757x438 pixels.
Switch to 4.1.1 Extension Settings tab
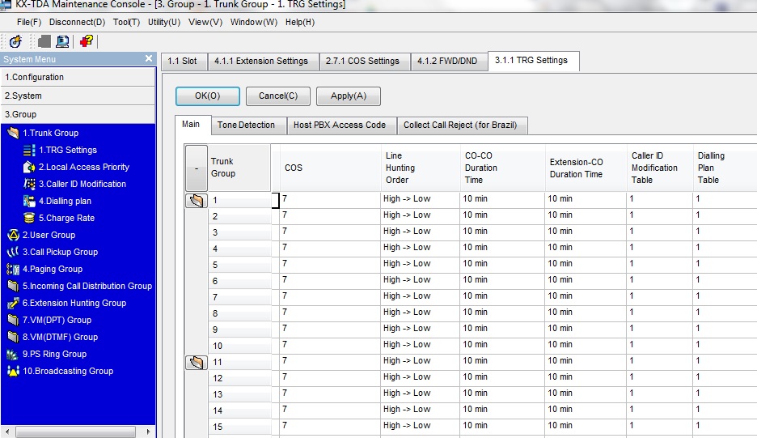[263, 62]
